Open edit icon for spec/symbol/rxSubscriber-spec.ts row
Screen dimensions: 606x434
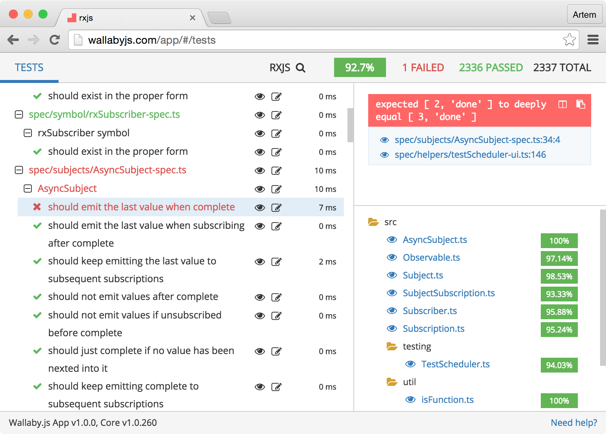276,115
